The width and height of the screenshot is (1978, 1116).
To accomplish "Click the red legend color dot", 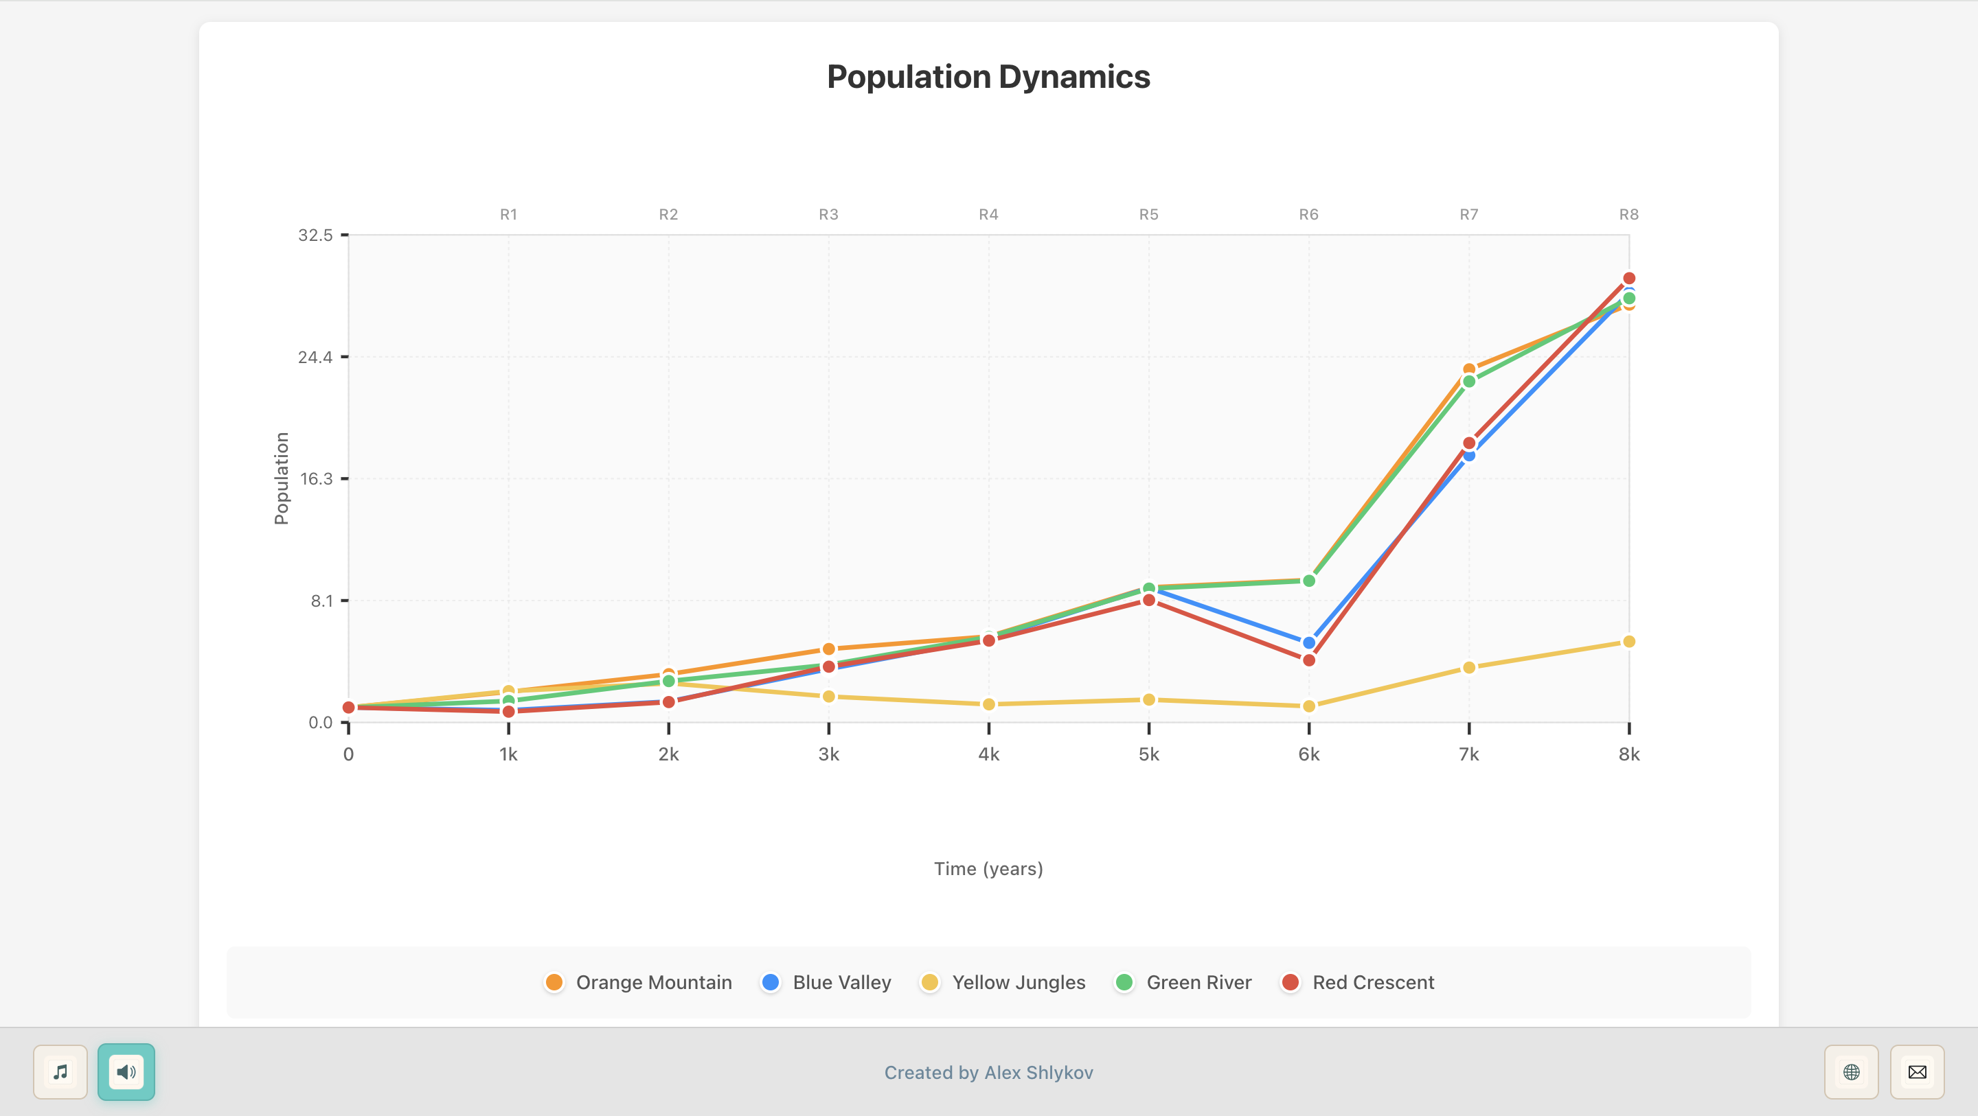I will 1290,982.
